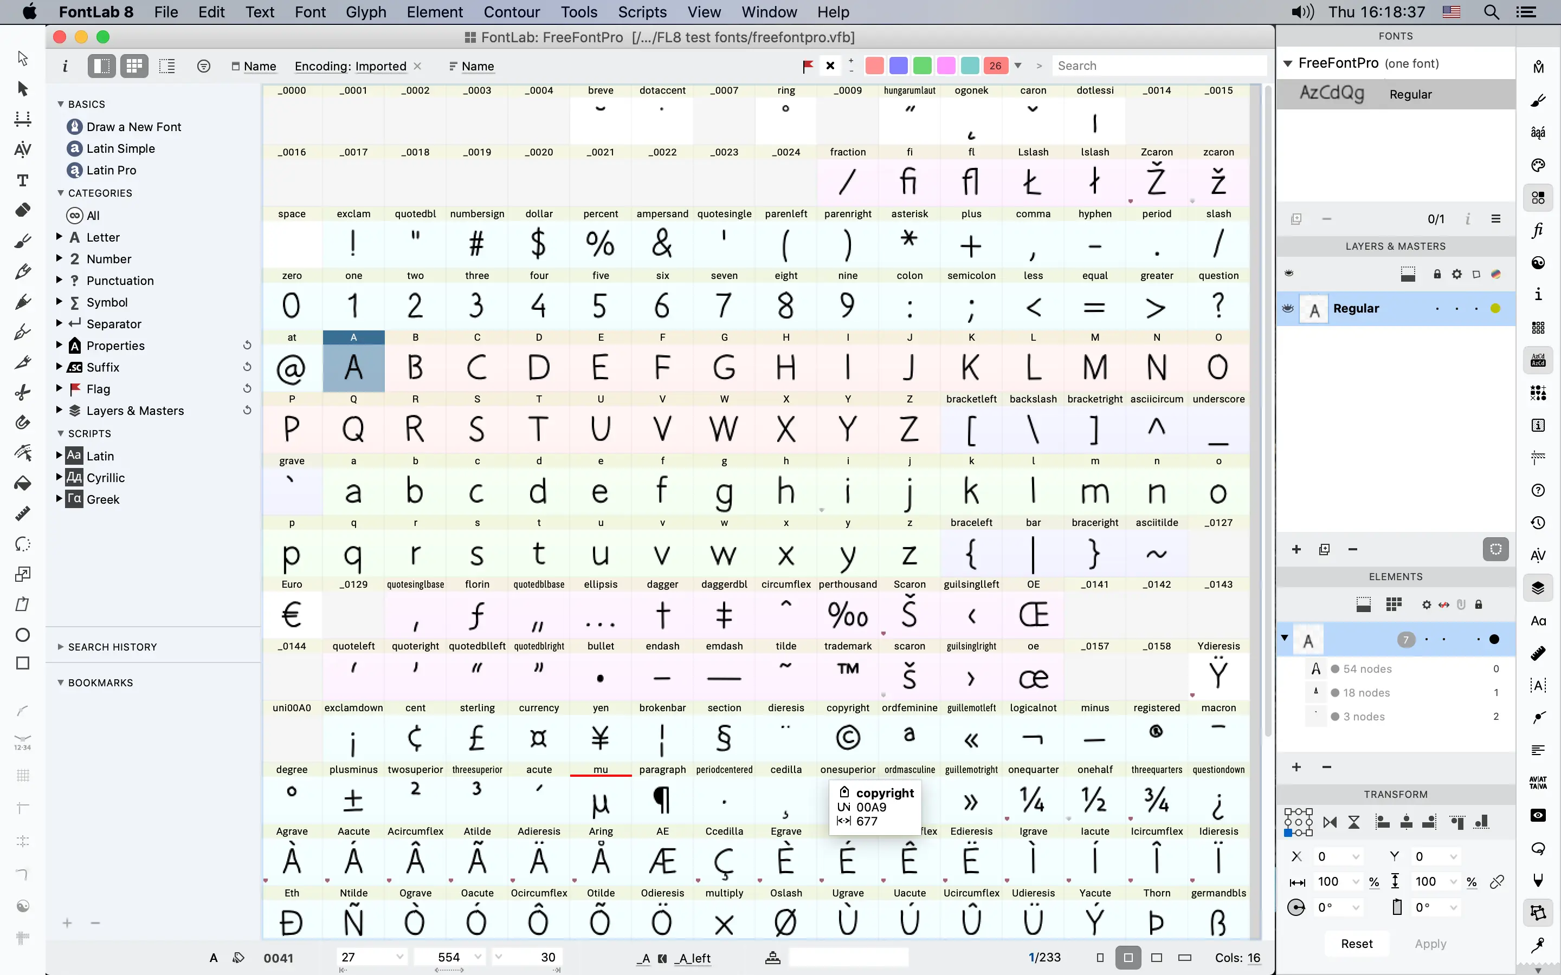This screenshot has width=1561, height=975.
Task: Open the AV|AT kerning pairs panel icon
Action: coord(1538,783)
